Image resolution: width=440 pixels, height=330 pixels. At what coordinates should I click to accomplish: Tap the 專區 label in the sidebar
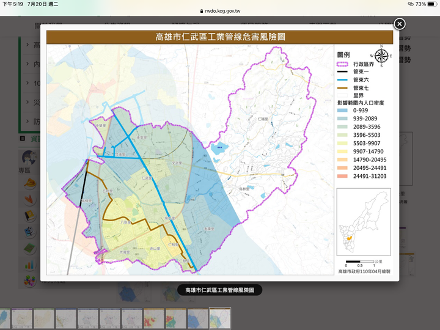24,170
